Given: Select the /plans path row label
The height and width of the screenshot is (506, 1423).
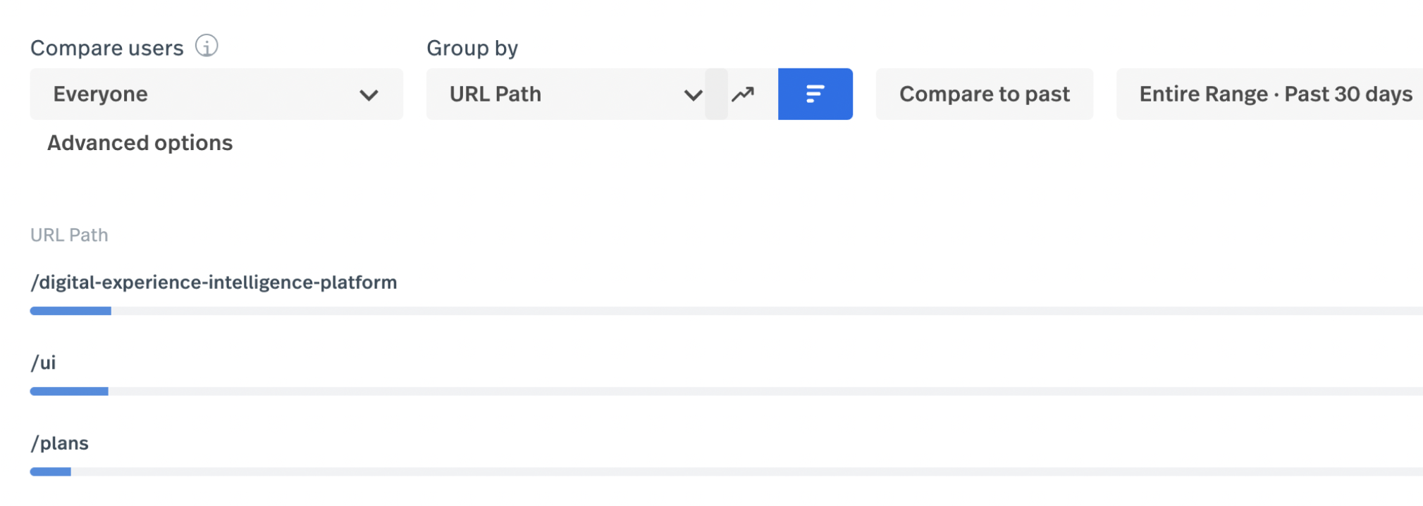Looking at the screenshot, I should (60, 443).
